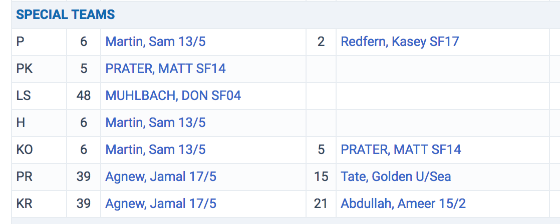Open the Redfern, Kasey SF17 link
The image size is (560, 224).
(400, 41)
